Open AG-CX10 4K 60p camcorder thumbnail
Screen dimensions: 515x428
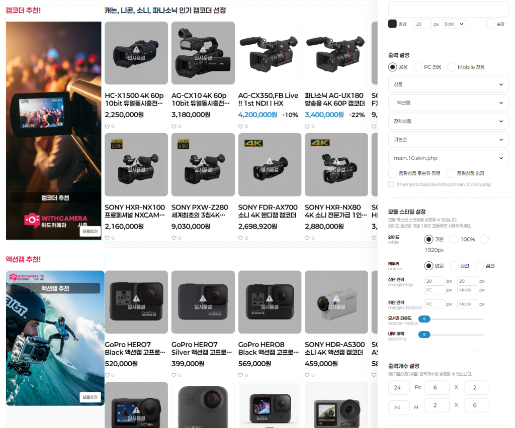click(203, 53)
